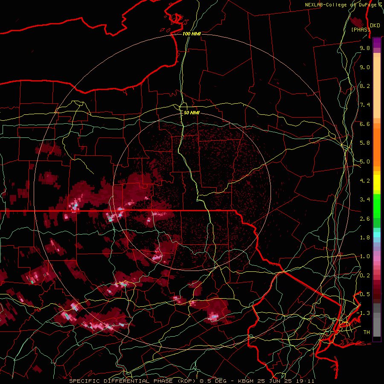
Task: Click the 6.6 value on the color scale
Action: [x=365, y=124]
